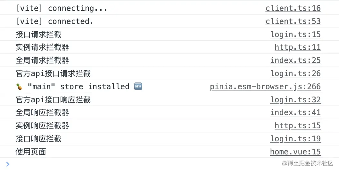The width and height of the screenshot is (339, 172).
Task: Open the login.ts:15 source link
Action: [295, 35]
